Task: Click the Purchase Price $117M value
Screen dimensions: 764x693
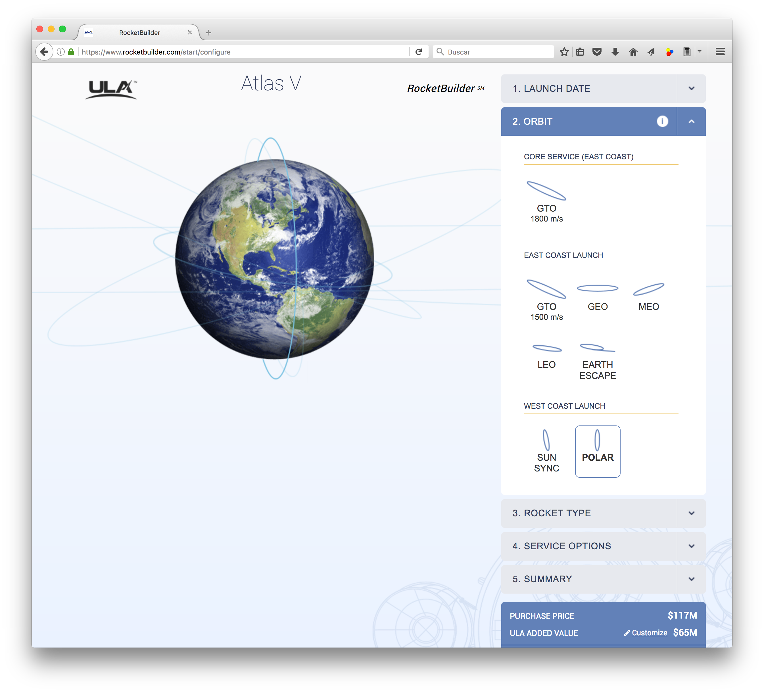Action: (x=682, y=615)
